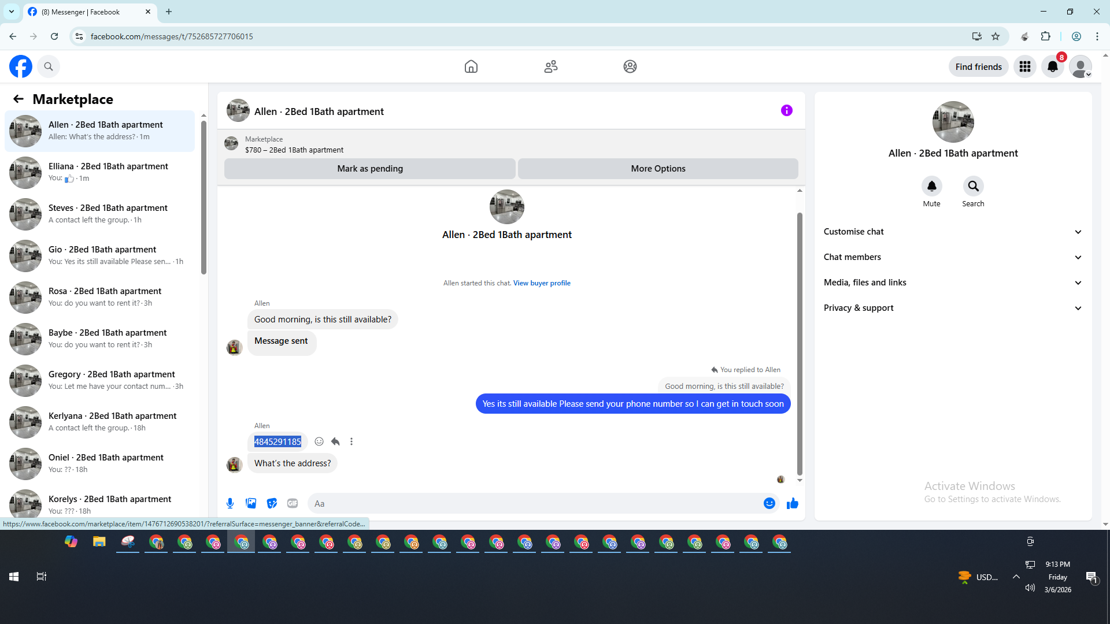
Task: Open Facebook notifications bell
Action: click(x=1052, y=66)
